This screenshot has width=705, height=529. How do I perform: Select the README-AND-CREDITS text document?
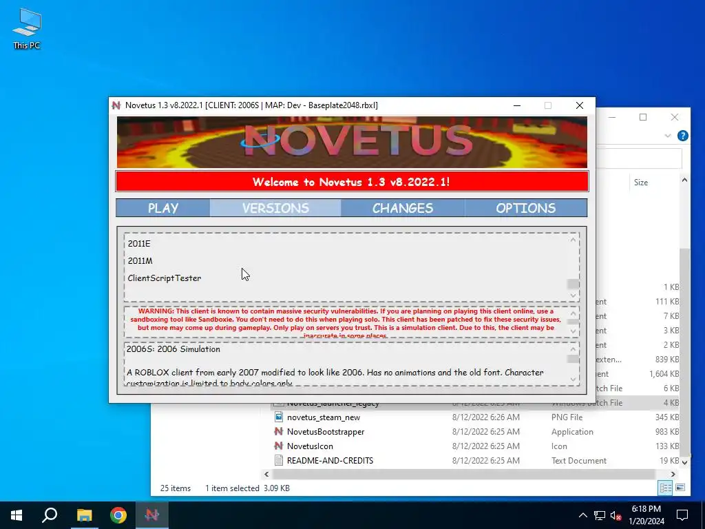point(330,461)
